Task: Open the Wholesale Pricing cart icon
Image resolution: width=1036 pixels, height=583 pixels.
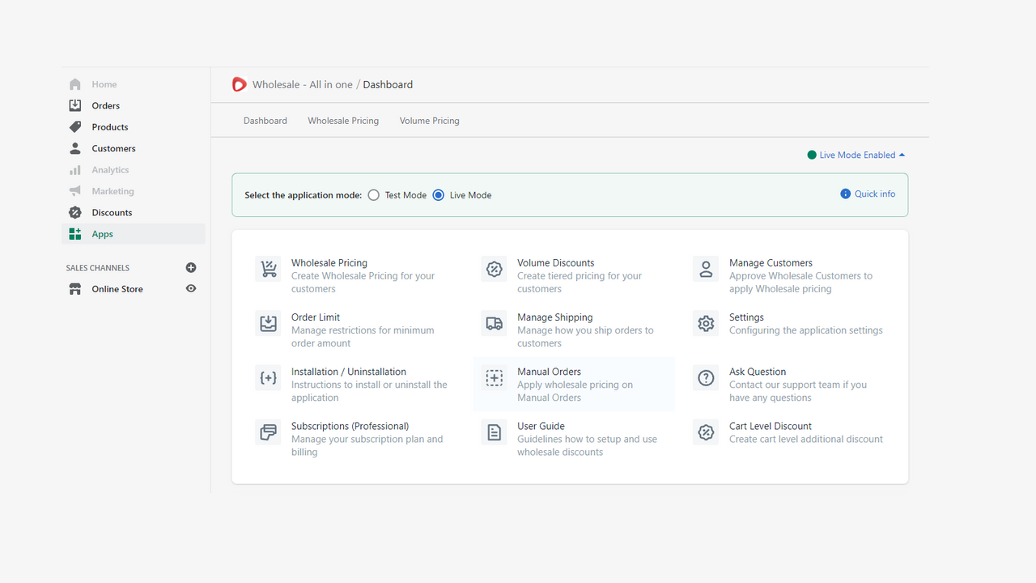Action: click(268, 269)
